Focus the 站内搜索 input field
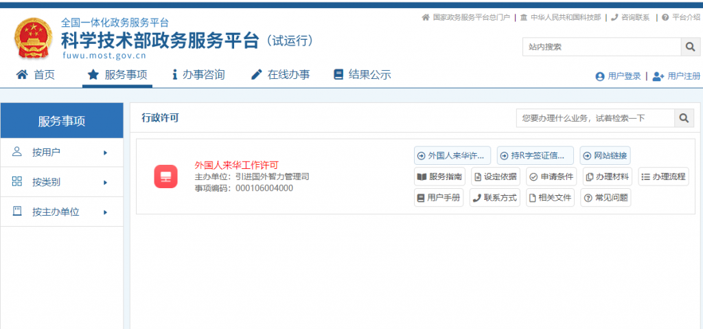The height and width of the screenshot is (329, 703). pyautogui.click(x=602, y=47)
